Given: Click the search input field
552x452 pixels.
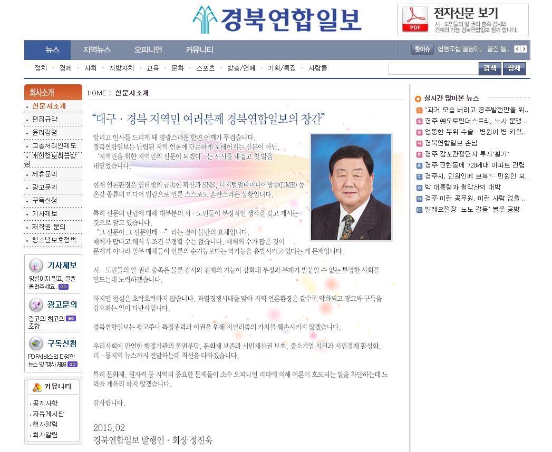Looking at the screenshot, I should pos(433,68).
